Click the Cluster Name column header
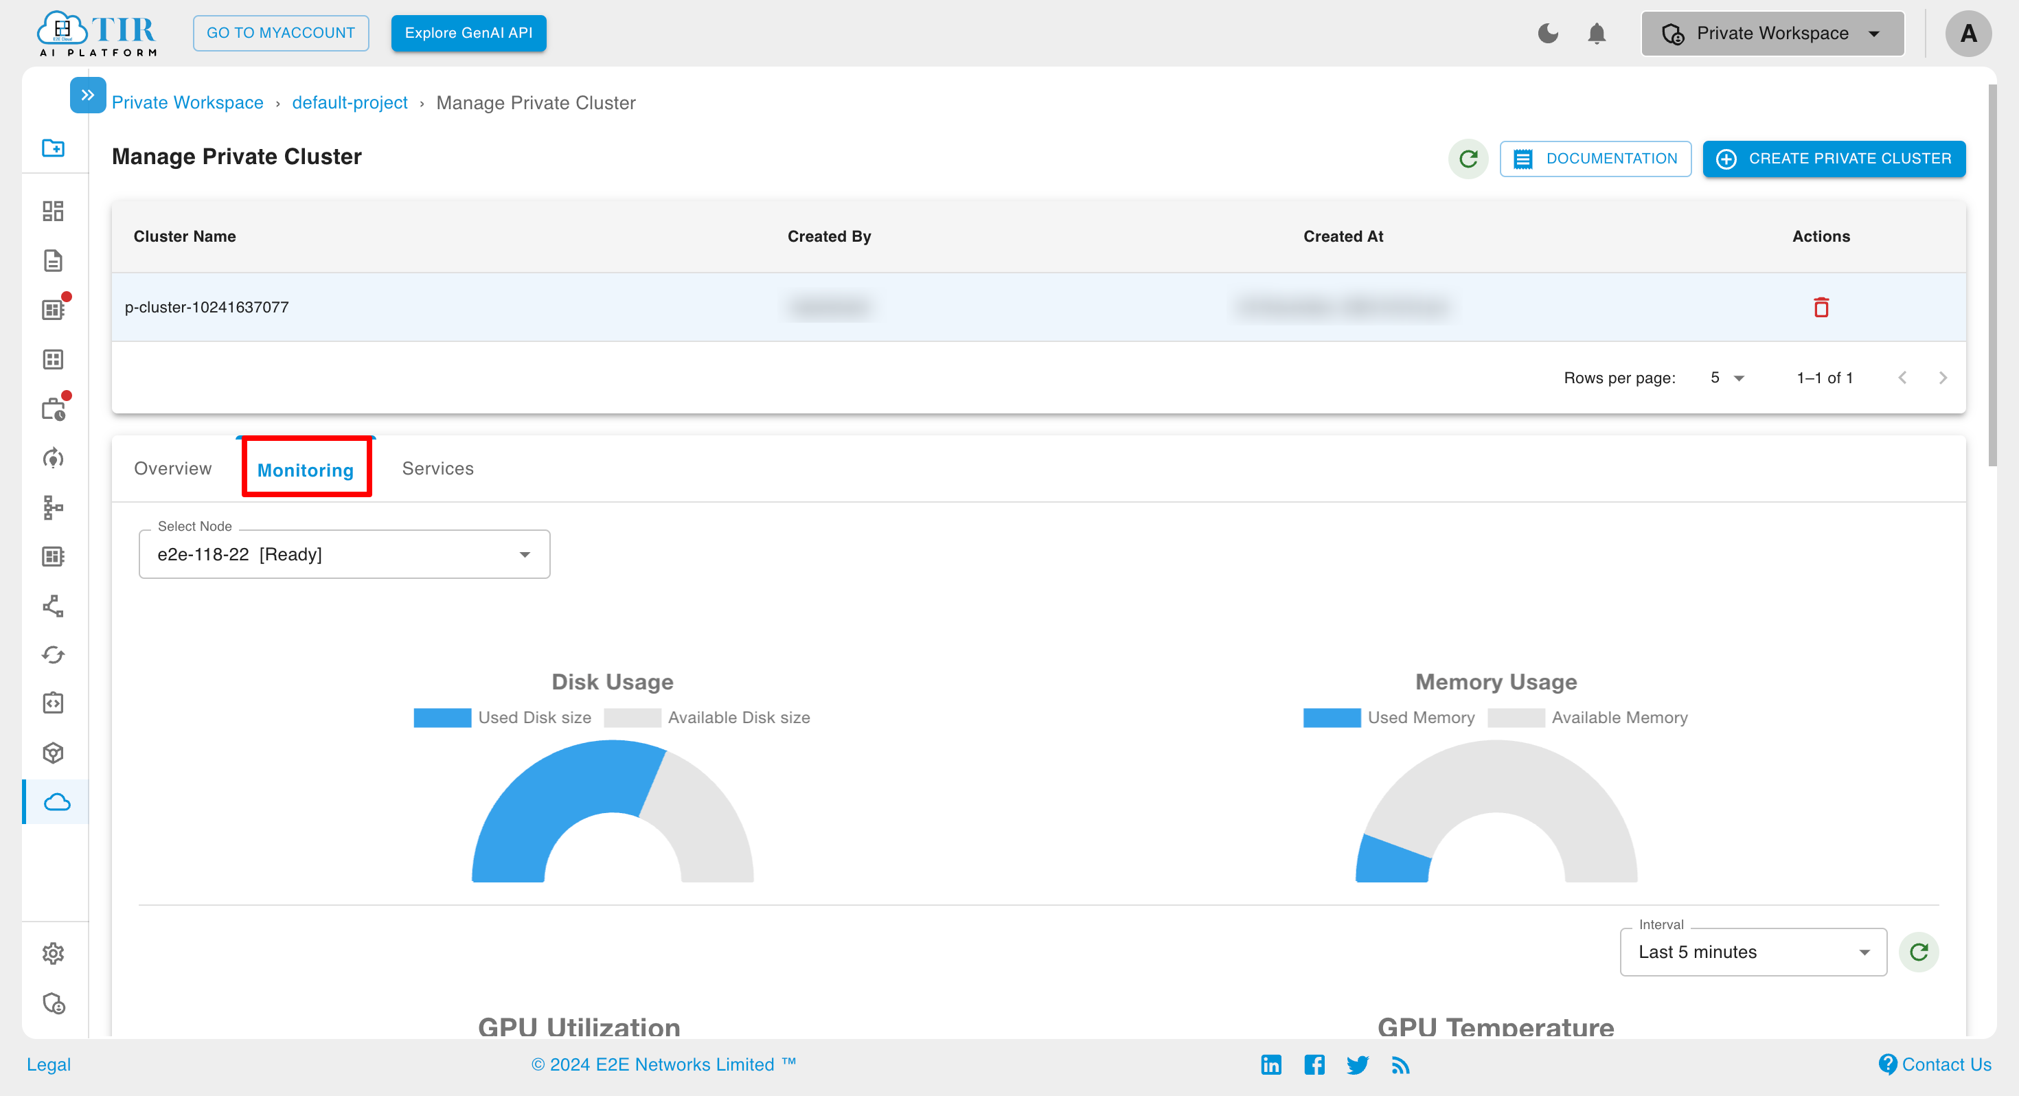The image size is (2019, 1096). coord(184,236)
